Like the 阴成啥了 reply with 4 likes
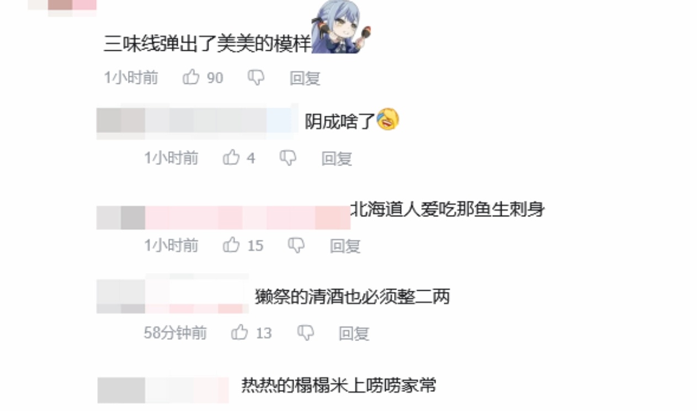 (231, 158)
